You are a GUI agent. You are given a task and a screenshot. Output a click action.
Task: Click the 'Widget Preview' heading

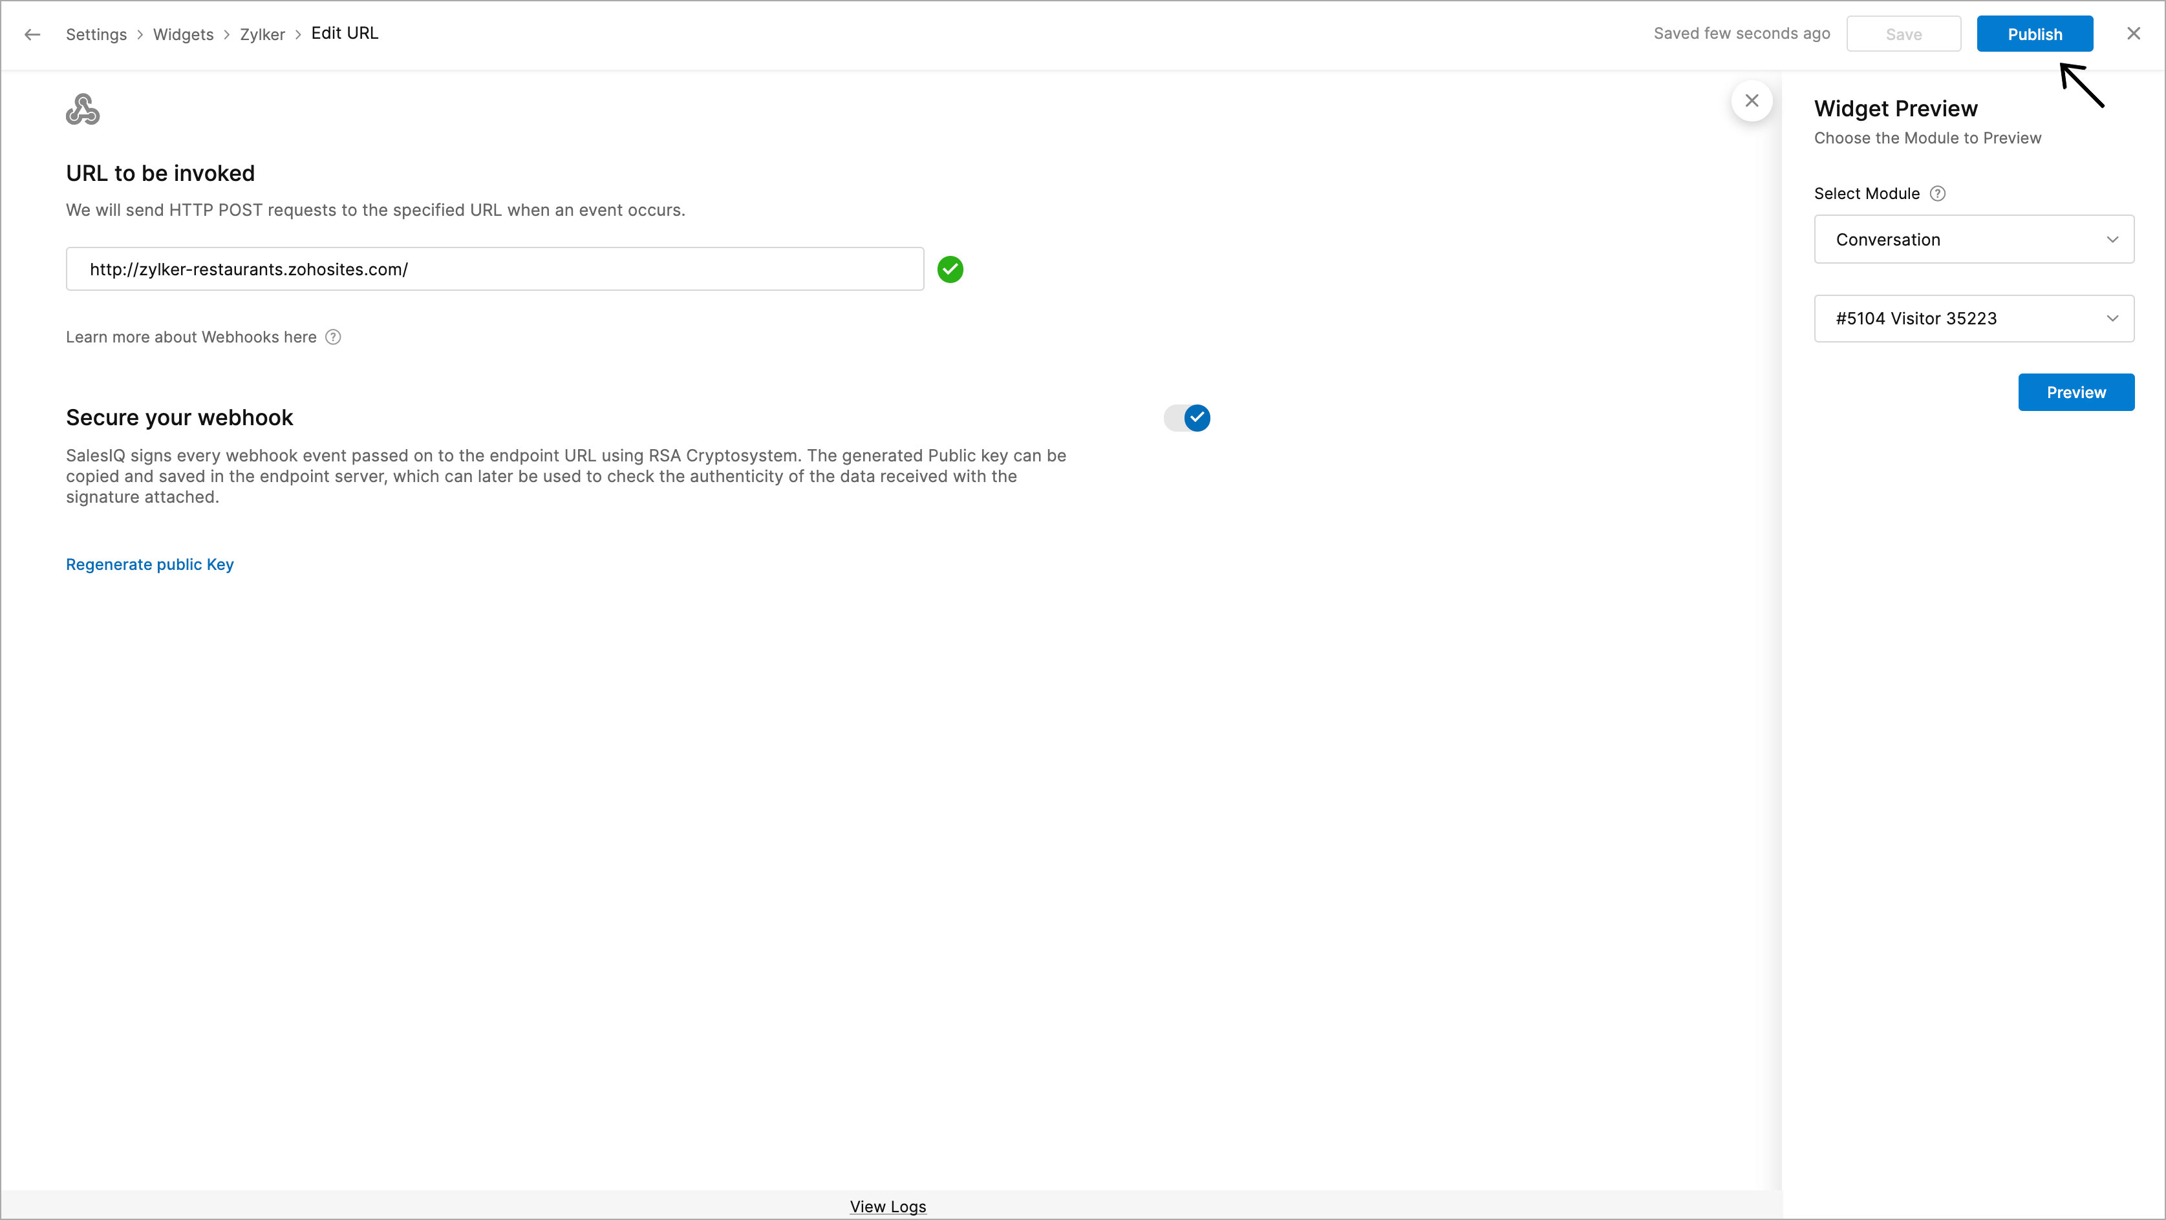[1896, 109]
